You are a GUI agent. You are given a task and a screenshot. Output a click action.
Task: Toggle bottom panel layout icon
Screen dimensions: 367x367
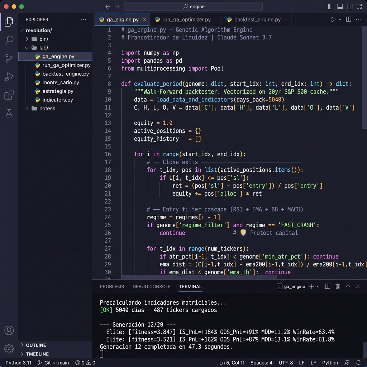pyautogui.click(x=340, y=6)
